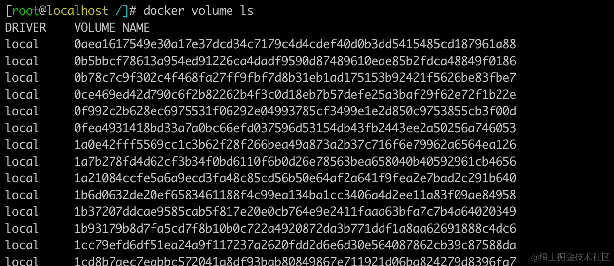614x266 pixels.
Task: Select volume name starting with 0ce469ed42d7
Action: pos(295,95)
